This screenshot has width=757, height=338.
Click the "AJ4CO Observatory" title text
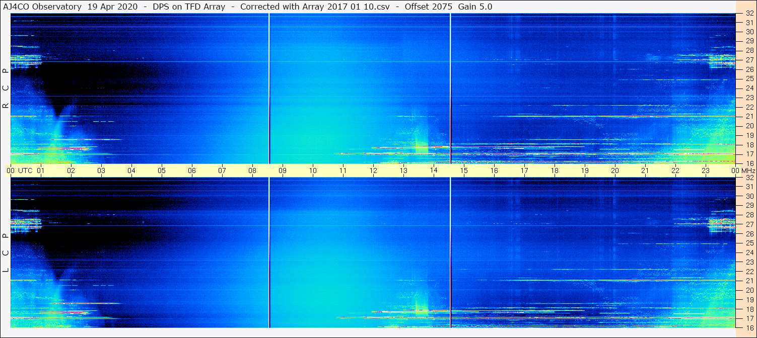(x=42, y=7)
